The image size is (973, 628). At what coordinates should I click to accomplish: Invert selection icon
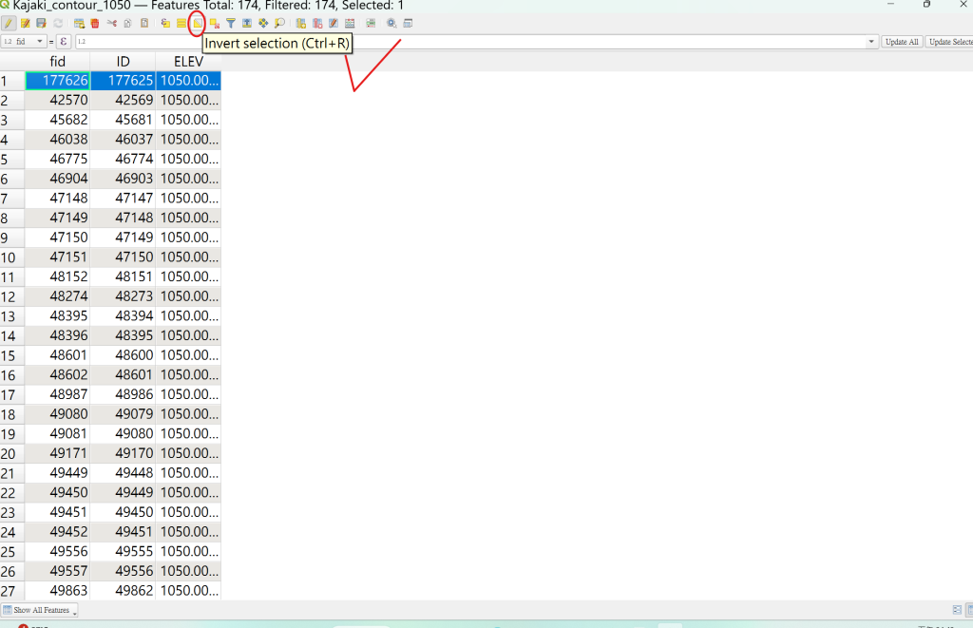coord(198,24)
